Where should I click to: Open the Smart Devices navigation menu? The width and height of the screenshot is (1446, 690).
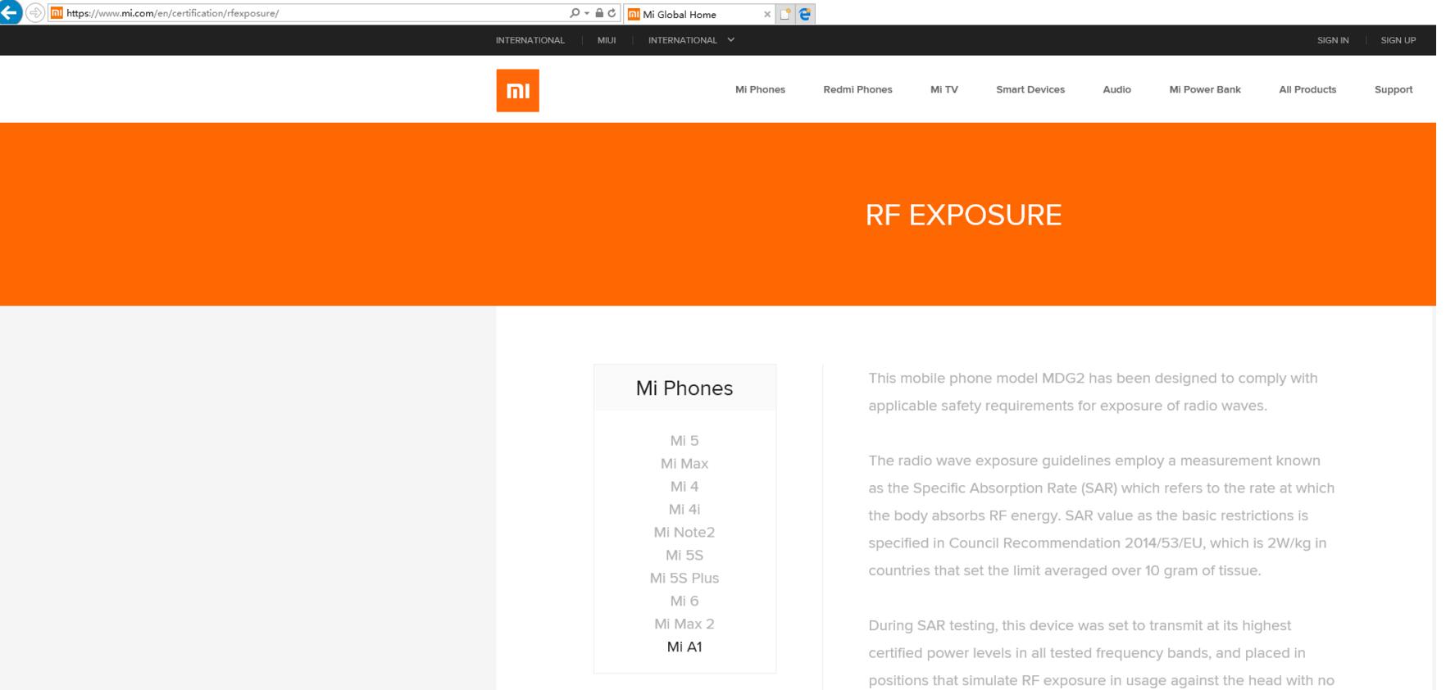click(1030, 89)
